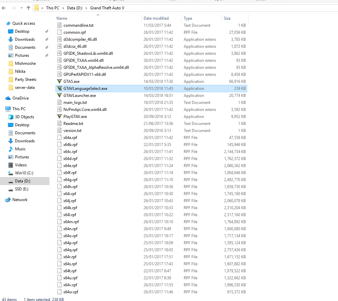Click the 3D Objects icon in sidebar
Screen dimensions: 338x301
(x=10, y=117)
